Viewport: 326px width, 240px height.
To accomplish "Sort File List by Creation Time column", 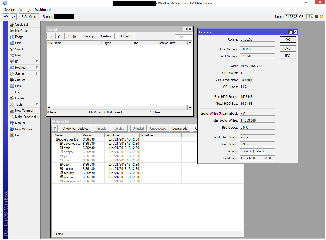I will [172, 43].
